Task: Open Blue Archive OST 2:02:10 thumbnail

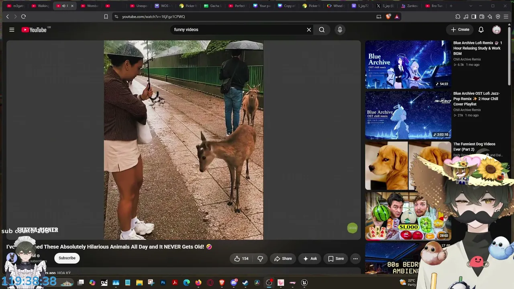Action: coord(408,115)
